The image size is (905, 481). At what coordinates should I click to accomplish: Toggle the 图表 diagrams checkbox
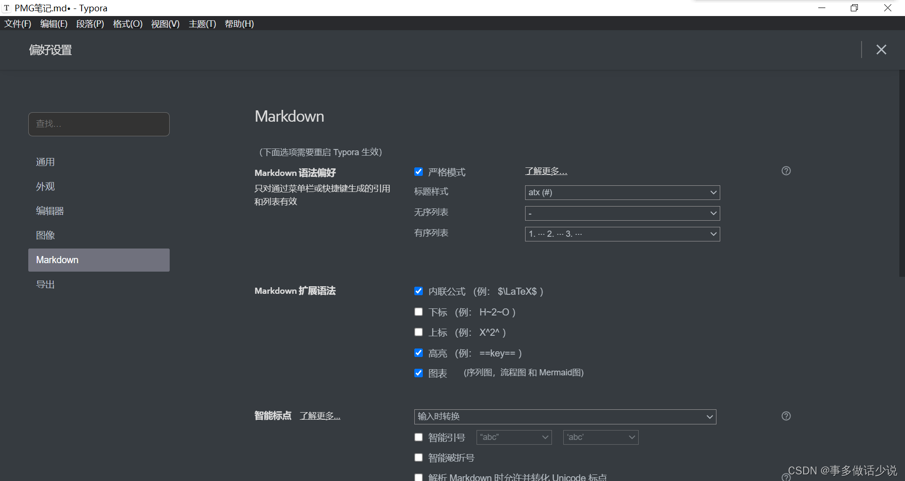(x=419, y=373)
